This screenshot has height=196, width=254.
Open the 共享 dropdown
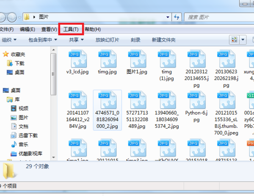tap(76, 40)
